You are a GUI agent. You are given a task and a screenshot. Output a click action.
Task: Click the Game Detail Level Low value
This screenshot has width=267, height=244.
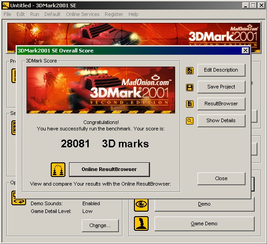point(87,211)
